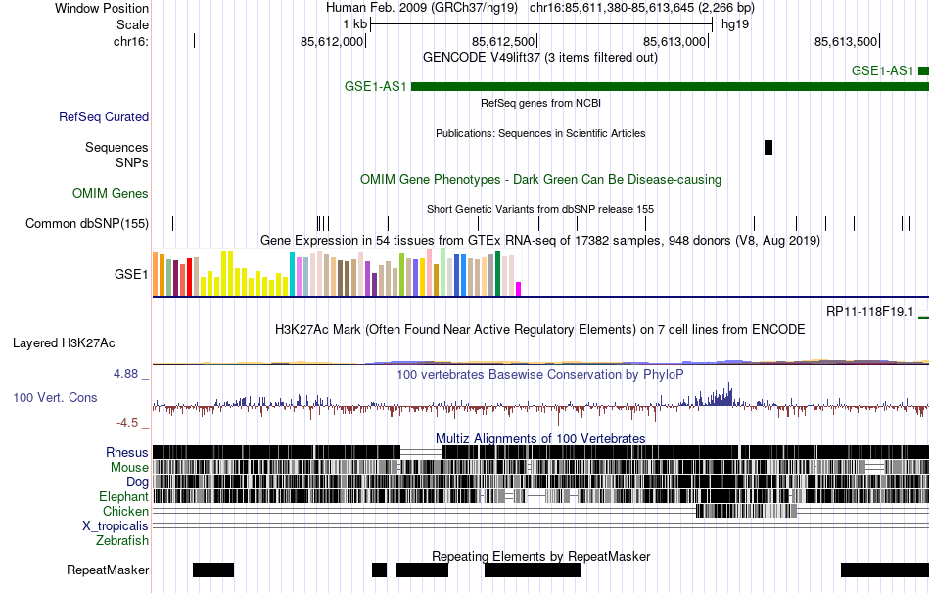Image resolution: width=930 pixels, height=593 pixels.
Task: Click the OMIM Gene Phenotypes track title
Action: (x=540, y=180)
